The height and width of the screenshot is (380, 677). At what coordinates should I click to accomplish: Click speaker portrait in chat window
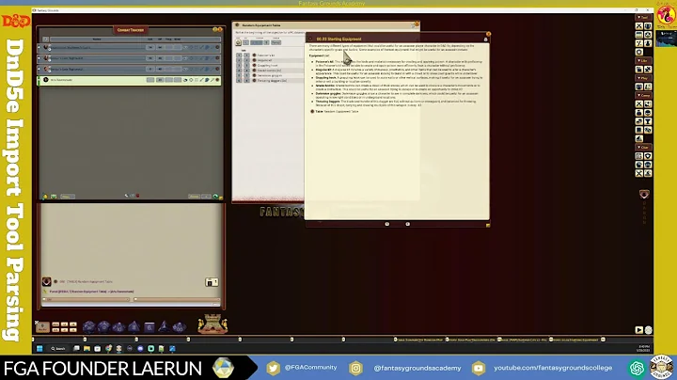coord(47,281)
